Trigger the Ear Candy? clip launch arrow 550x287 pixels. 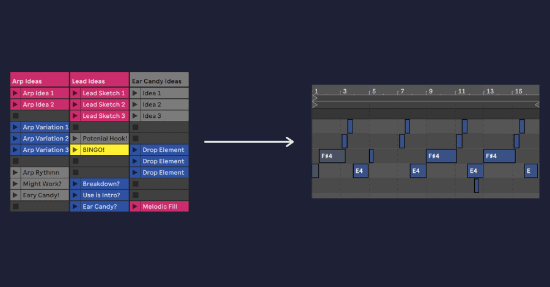pos(75,206)
